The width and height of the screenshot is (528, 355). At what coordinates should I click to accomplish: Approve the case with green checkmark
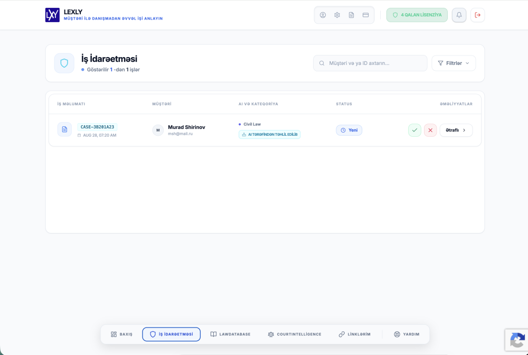414,130
